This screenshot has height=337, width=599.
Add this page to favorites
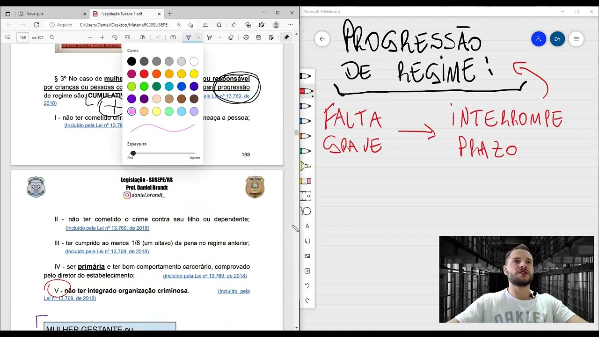coord(190,25)
